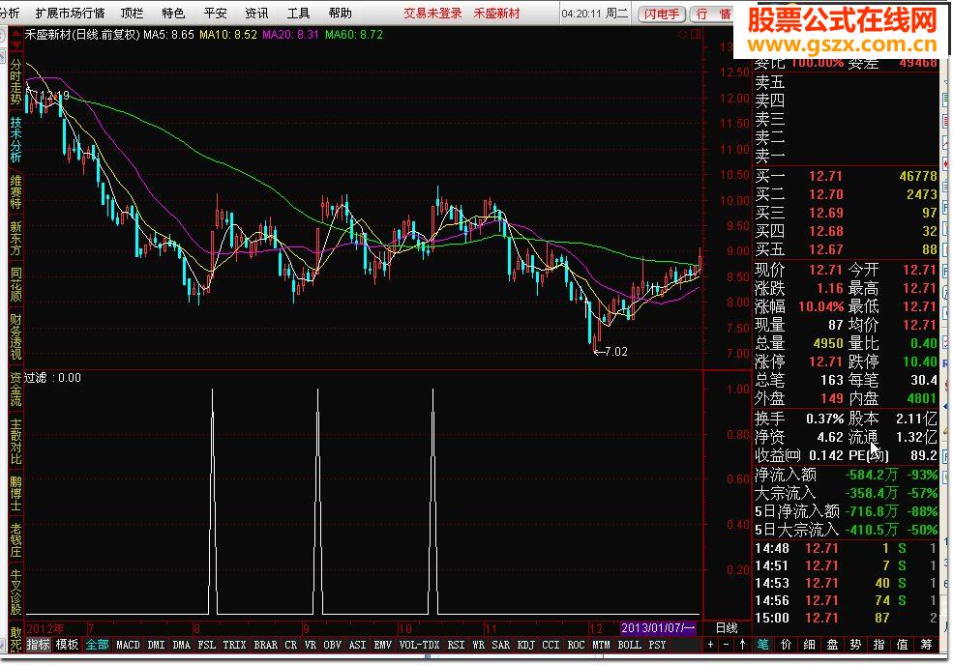
Task: Switch to the VR indicator
Action: 311,645
